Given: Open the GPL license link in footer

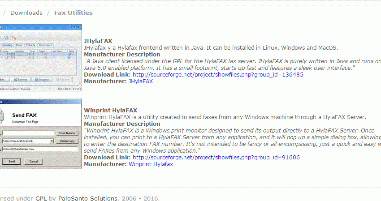Looking at the screenshot, I should [x=41, y=198].
